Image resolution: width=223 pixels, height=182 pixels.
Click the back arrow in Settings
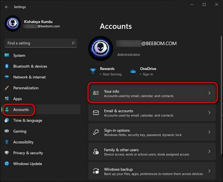pyautogui.click(x=7, y=7)
